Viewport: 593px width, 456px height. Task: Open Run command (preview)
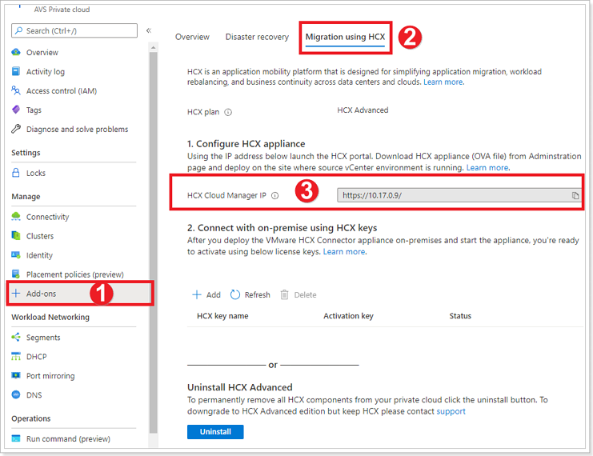[68, 439]
